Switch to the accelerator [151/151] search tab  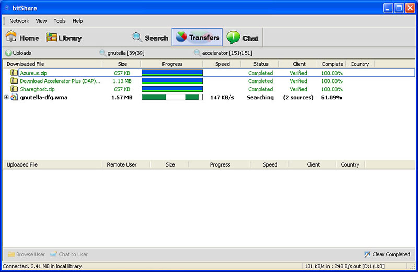(x=223, y=53)
